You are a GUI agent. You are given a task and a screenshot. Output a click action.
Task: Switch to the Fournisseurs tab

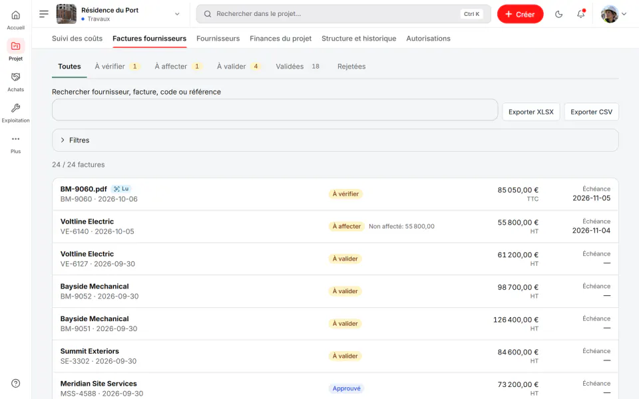[218, 39]
